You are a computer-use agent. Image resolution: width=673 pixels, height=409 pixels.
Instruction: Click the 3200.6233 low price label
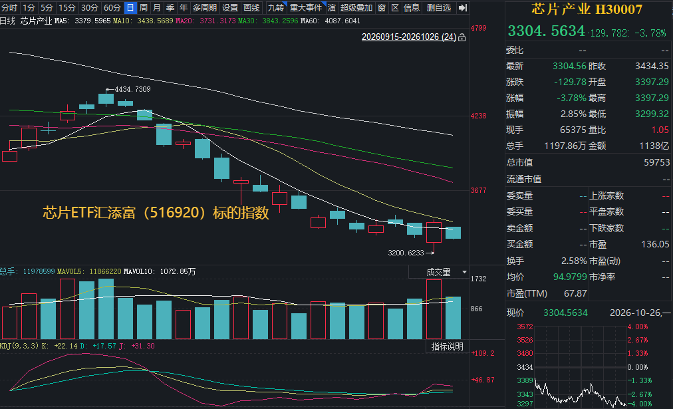point(406,253)
